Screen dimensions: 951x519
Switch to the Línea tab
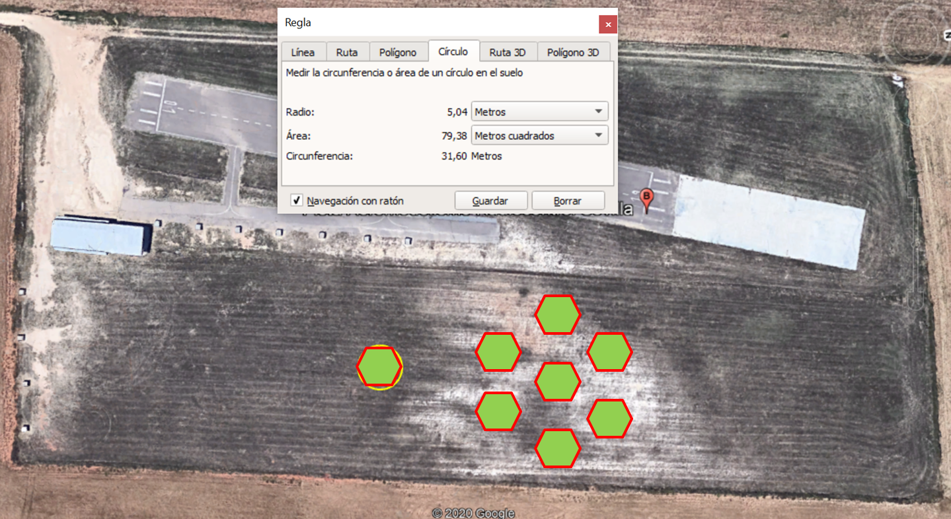(303, 52)
